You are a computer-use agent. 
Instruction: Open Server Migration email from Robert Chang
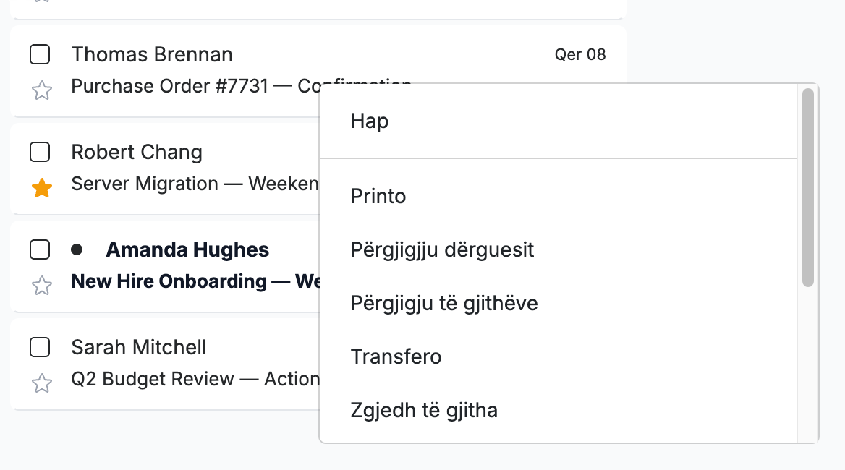point(195,184)
